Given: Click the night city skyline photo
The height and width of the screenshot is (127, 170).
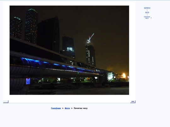Looking at the screenshot, I should (69, 50).
